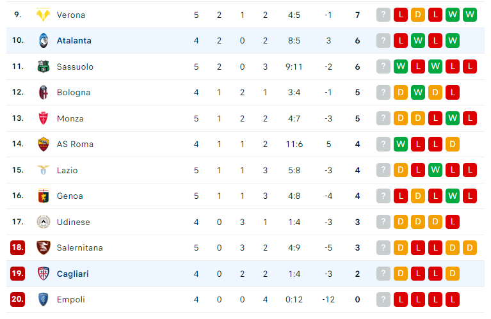
Task: Click Verona's upcoming match question mark badge
Action: [383, 15]
